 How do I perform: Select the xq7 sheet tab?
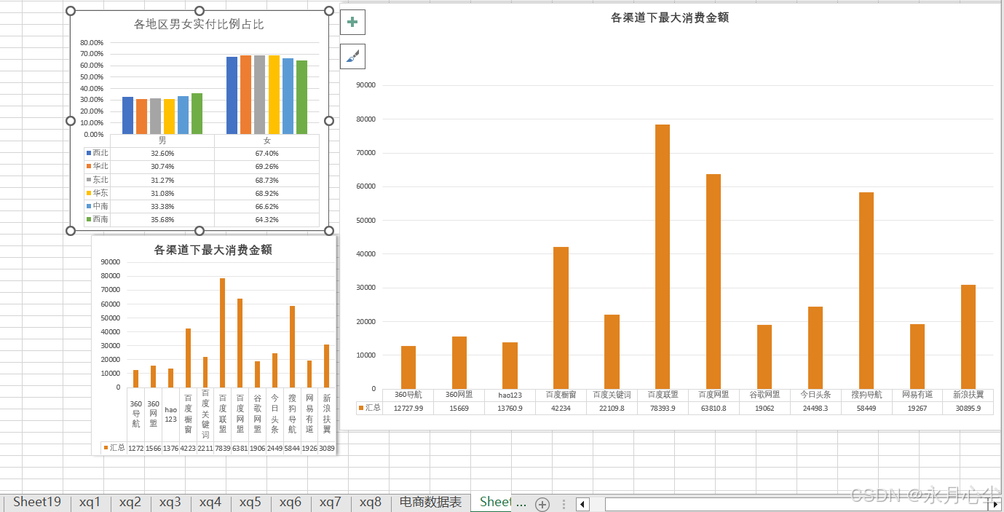[331, 502]
